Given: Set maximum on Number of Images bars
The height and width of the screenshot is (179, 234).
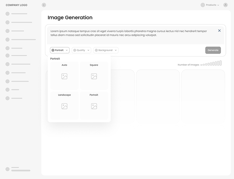Looking at the screenshot, I should (x=220, y=63).
